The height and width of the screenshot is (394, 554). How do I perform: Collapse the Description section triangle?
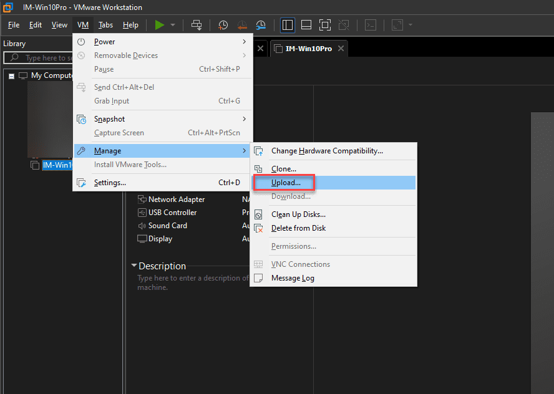pyautogui.click(x=134, y=265)
